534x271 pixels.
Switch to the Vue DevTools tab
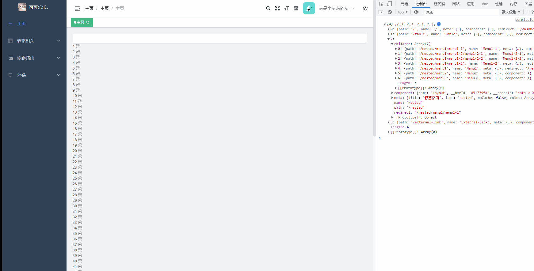[x=485, y=4]
